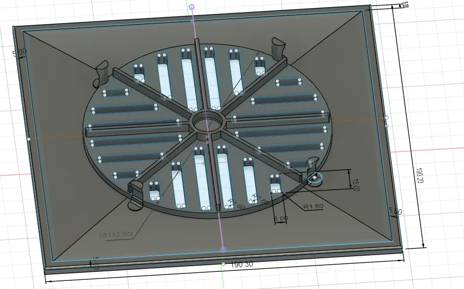Click the small dimension at bottom-left frame corner
464x289 pixels.
click(x=95, y=261)
